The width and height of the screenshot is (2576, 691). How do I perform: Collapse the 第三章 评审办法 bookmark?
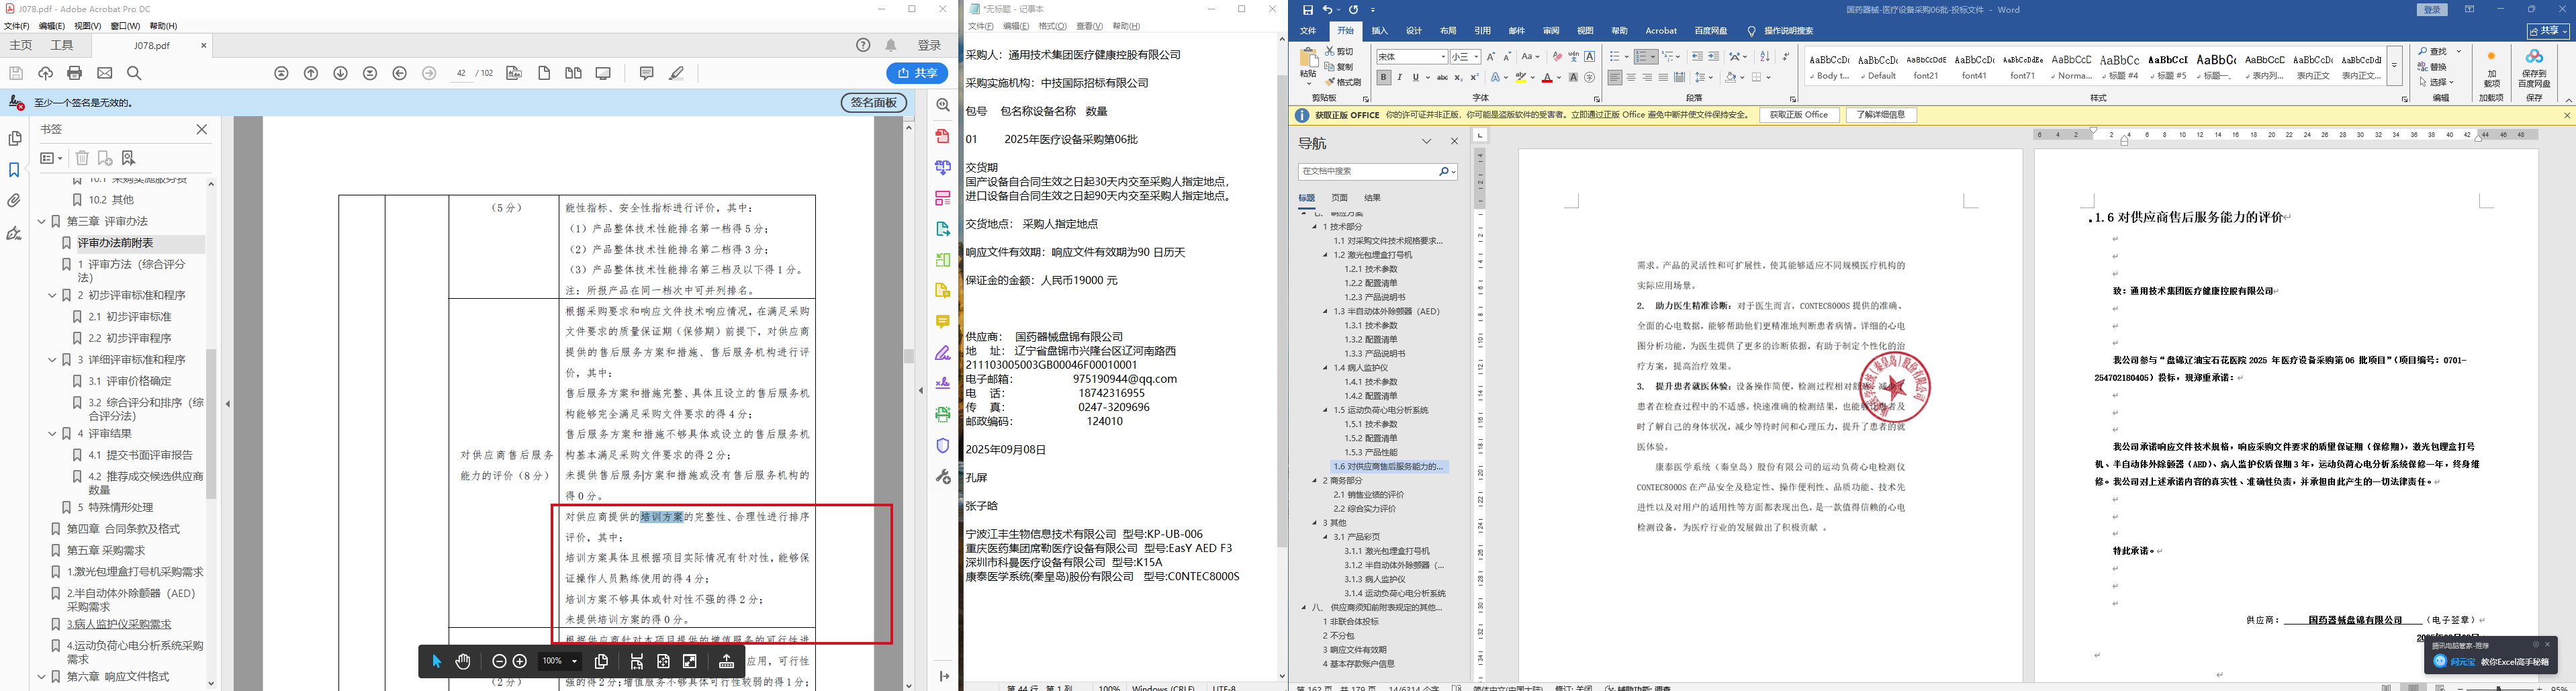coord(42,221)
